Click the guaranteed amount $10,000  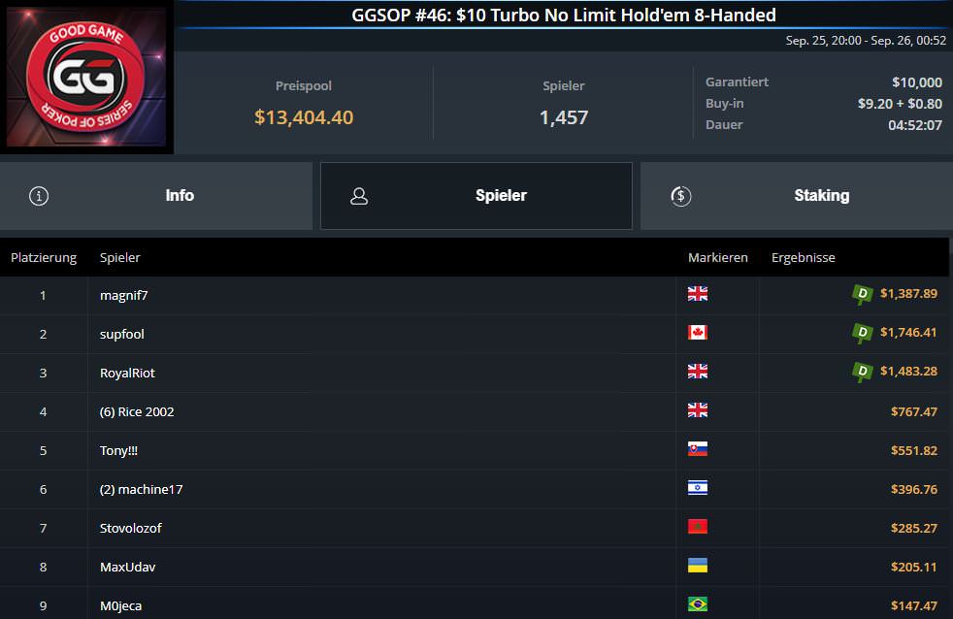coord(917,82)
